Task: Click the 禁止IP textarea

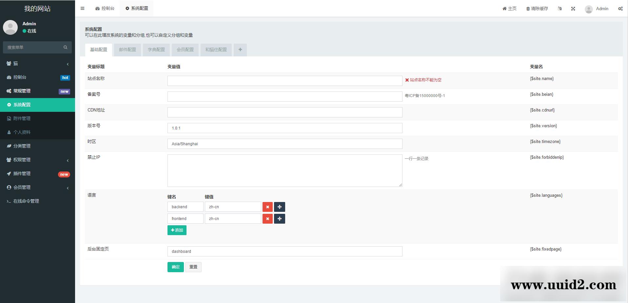Action: 285,171
